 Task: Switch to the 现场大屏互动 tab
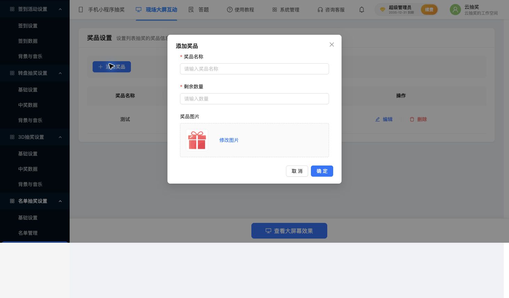click(x=156, y=10)
